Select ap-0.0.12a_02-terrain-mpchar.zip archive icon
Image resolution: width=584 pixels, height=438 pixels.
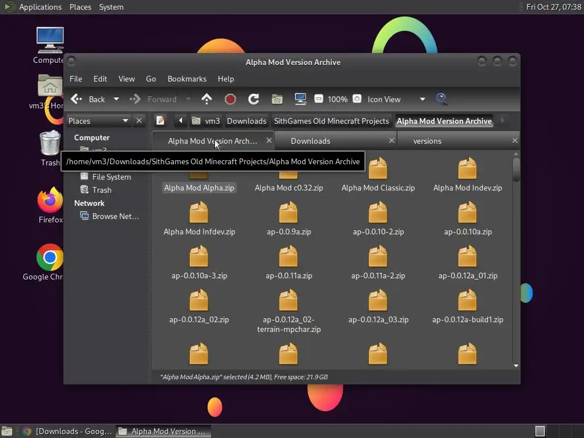point(288,300)
